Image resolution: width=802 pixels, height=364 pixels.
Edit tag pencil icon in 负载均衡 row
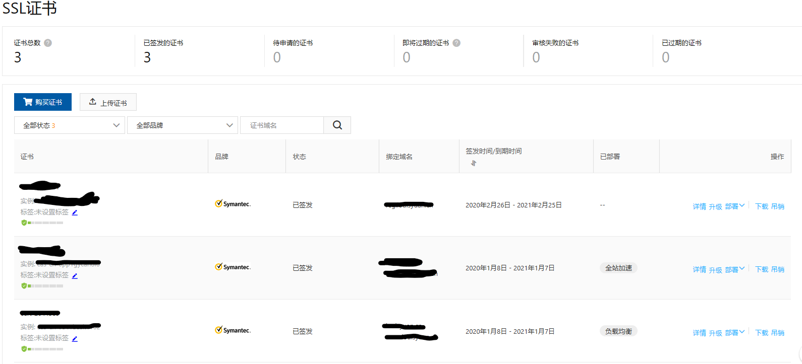tap(75, 338)
